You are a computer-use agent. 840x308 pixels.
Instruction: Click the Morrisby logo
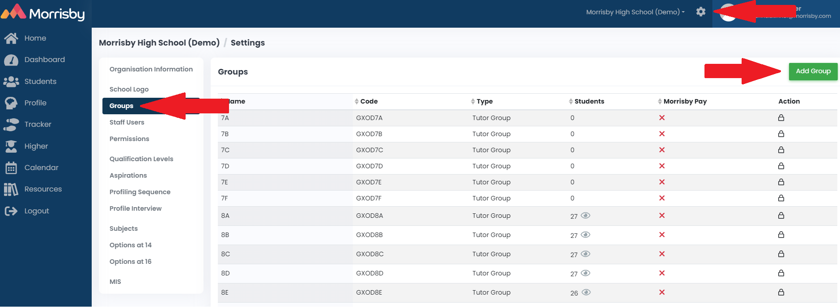pyautogui.click(x=43, y=13)
